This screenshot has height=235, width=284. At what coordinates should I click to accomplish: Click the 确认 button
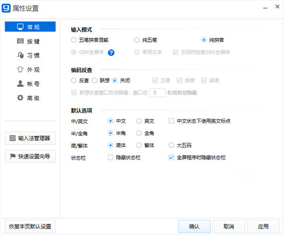pos(194,226)
